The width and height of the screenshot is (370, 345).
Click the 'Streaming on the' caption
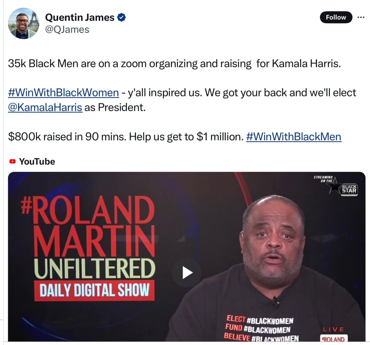click(x=323, y=179)
